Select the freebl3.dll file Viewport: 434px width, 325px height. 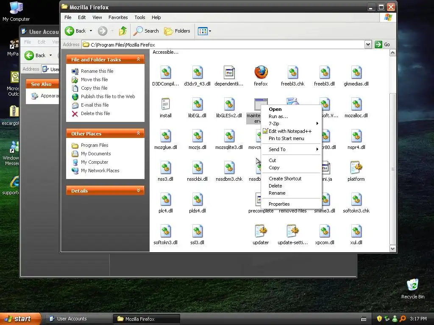[324, 76]
